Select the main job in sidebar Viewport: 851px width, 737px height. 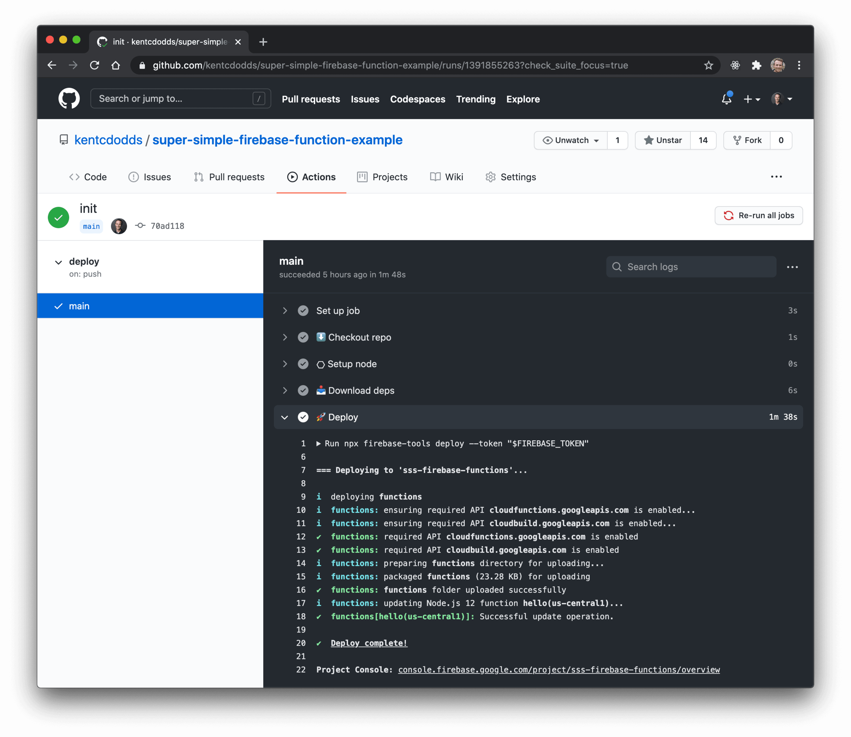click(150, 305)
